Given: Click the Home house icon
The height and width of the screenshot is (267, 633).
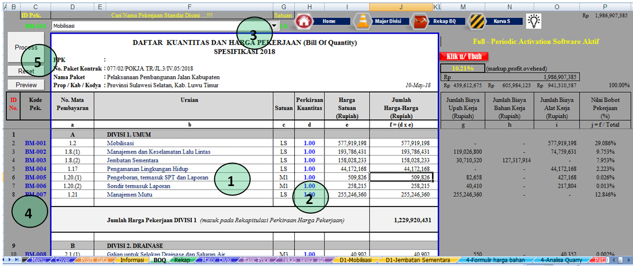Looking at the screenshot, I should [304, 22].
